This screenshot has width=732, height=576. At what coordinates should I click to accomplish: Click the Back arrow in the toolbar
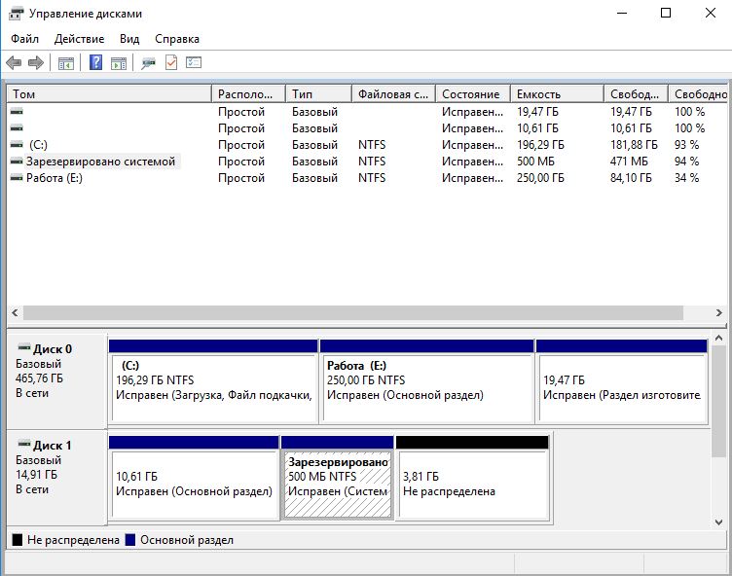tap(14, 63)
